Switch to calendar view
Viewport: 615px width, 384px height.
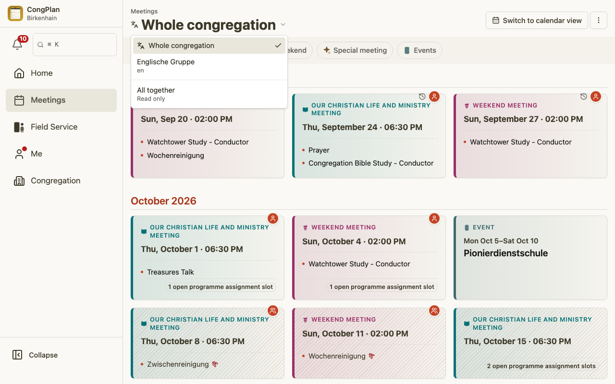(x=537, y=20)
